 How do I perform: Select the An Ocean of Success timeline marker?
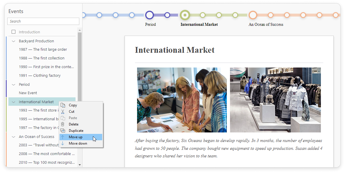click(253, 15)
